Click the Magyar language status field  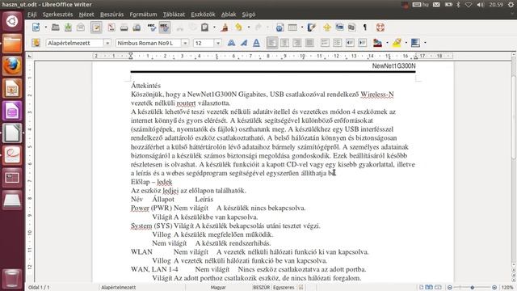click(218, 288)
